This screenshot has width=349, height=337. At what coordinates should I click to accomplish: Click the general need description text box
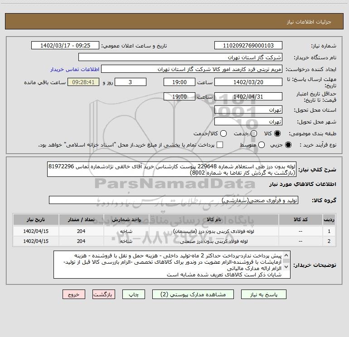click(172, 169)
